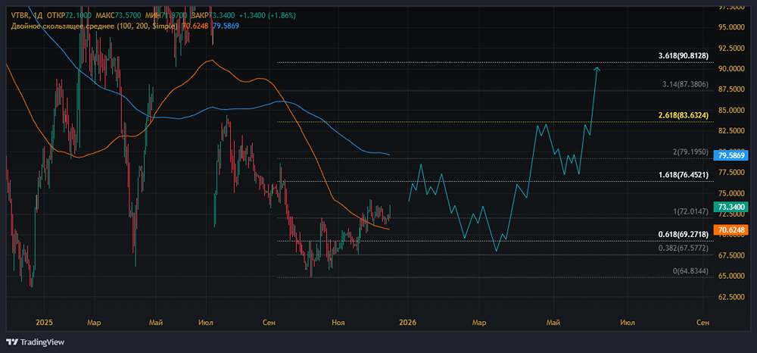The width and height of the screenshot is (757, 353).
Task: Click 67.5000 on the price scale
Action: (732, 255)
